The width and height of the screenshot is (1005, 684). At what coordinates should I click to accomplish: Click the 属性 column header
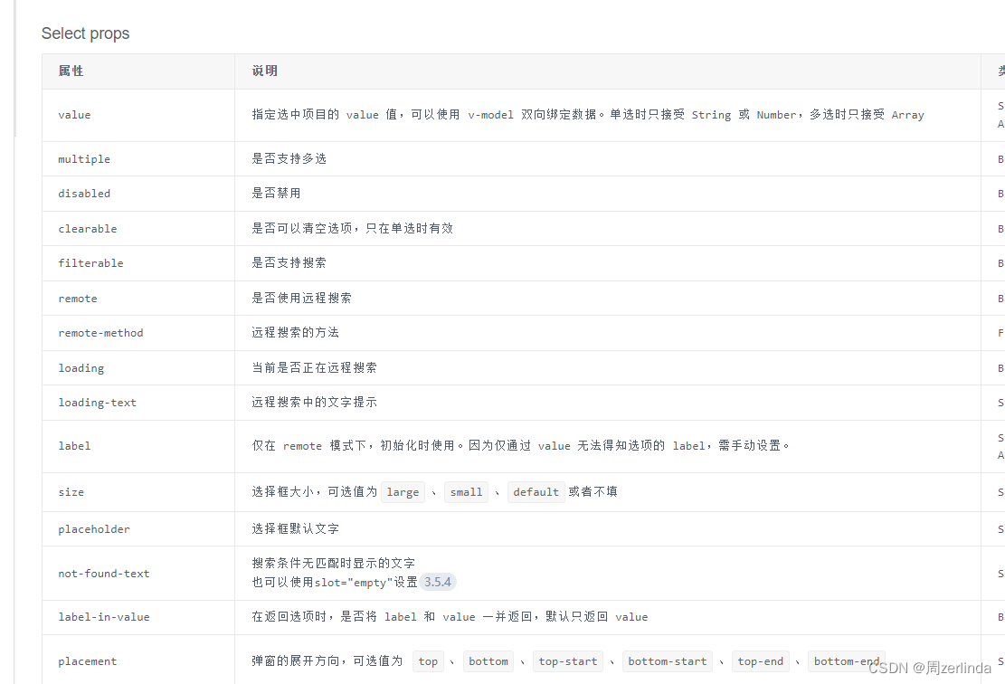(x=71, y=71)
